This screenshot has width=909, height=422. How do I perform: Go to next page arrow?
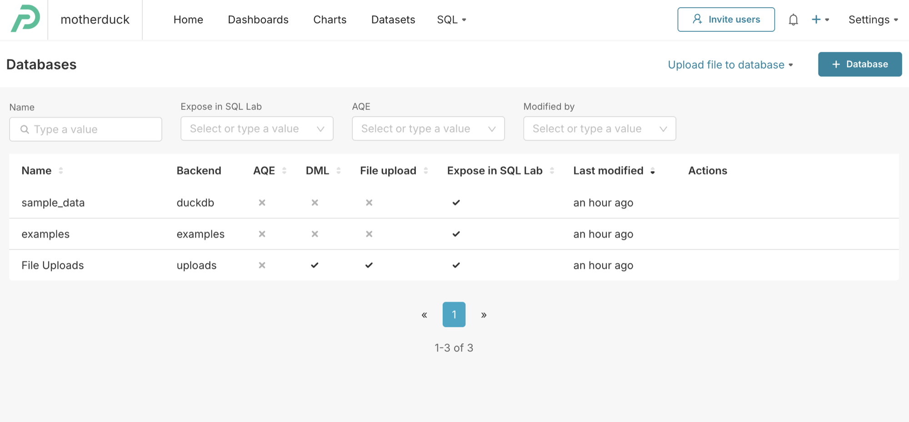click(x=484, y=315)
